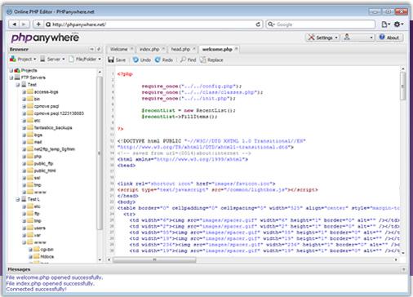Close the welcome.php tab
This screenshot has width=413, height=297.
coord(237,49)
